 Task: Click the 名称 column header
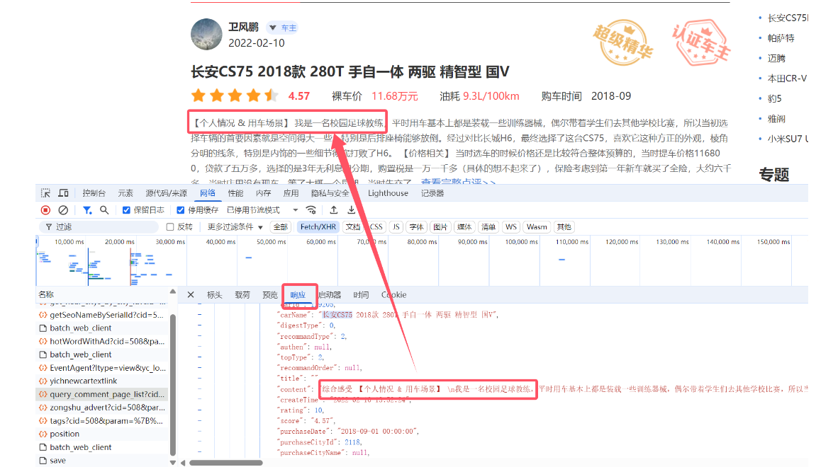(46, 294)
